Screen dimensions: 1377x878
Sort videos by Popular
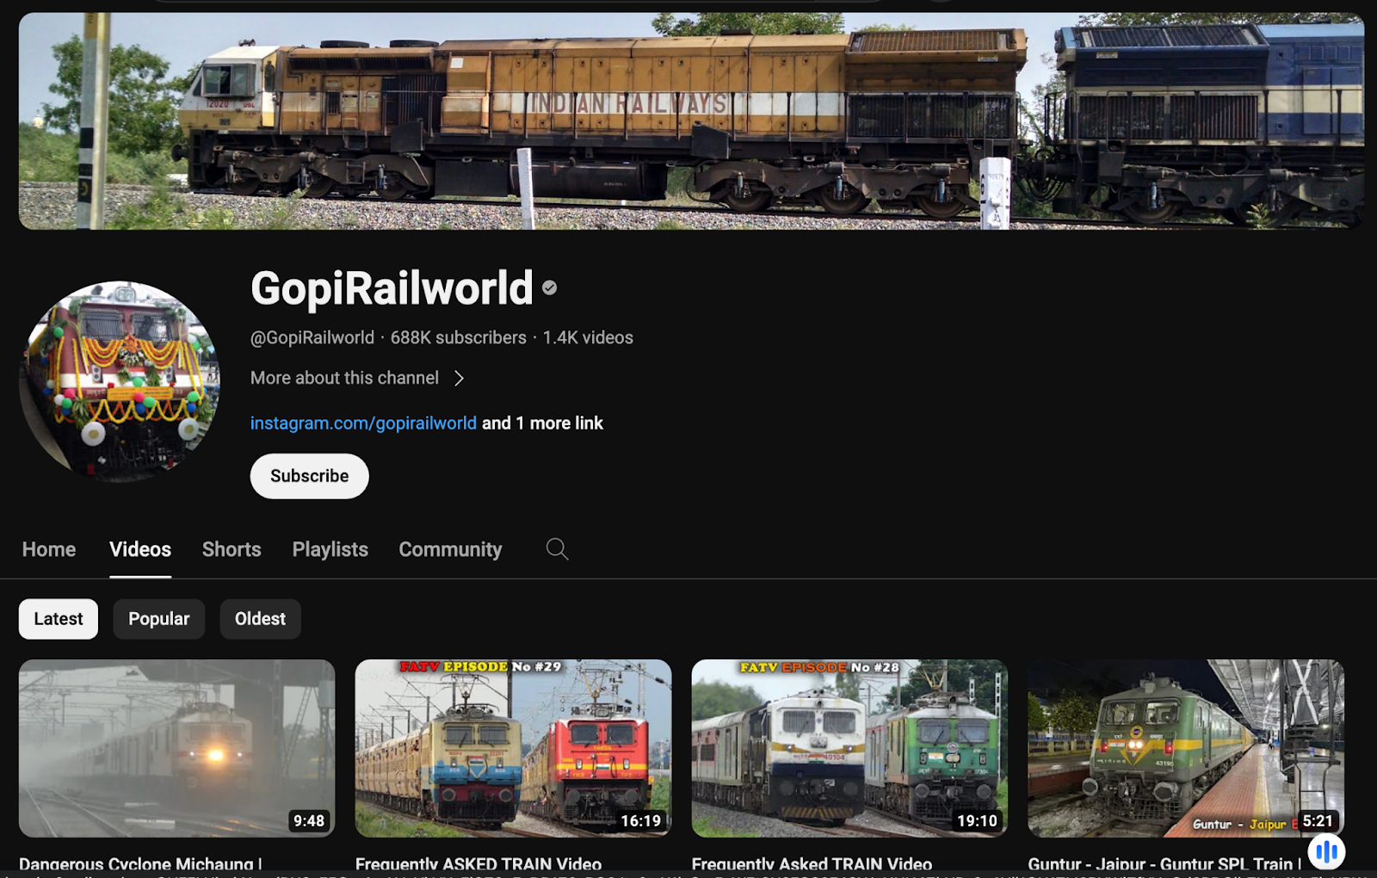(159, 619)
